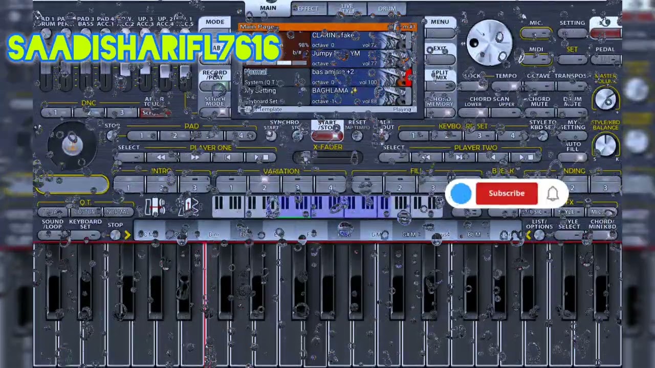Play/stop Player Two
This screenshot has width=655, height=368.
point(526,157)
